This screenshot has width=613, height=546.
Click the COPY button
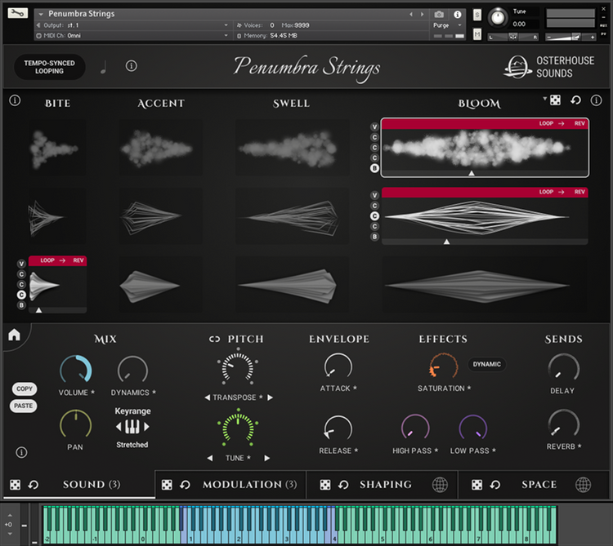click(x=25, y=388)
